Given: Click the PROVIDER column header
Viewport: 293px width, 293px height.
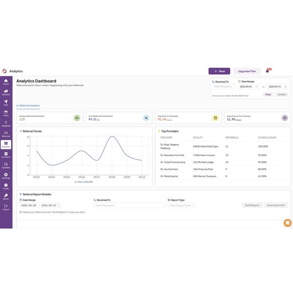Looking at the screenshot, I should 166,138.
